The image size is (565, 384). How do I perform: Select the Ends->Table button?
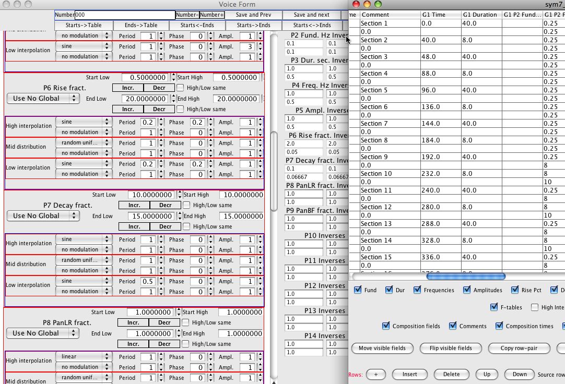[141, 25]
